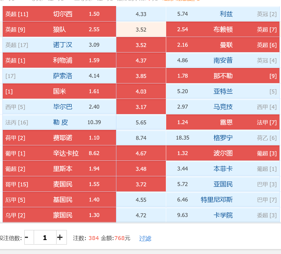Toggle 蒙国民 home win odds 1.30
This screenshot has height=254, width=281.
[x=59, y=215]
